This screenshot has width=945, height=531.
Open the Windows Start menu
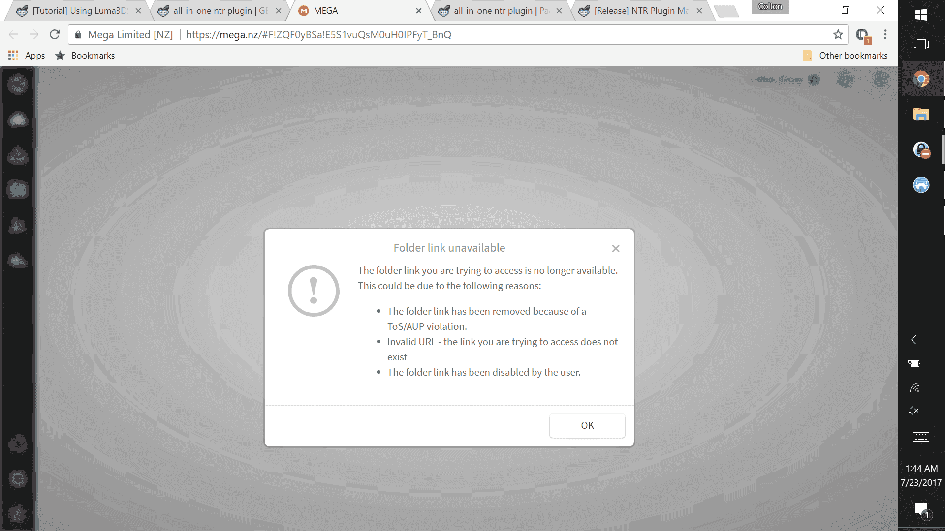click(x=921, y=15)
